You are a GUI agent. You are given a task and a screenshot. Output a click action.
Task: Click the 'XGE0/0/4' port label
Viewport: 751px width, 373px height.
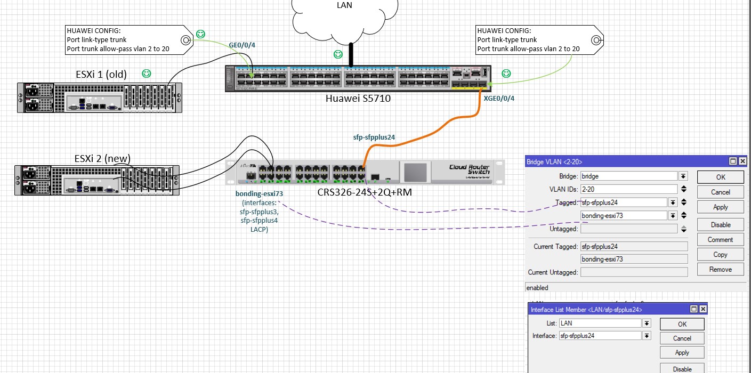pyautogui.click(x=499, y=98)
